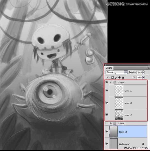Select the 'Background' layer name text
The height and width of the screenshot is (151, 150).
coord(124,144)
